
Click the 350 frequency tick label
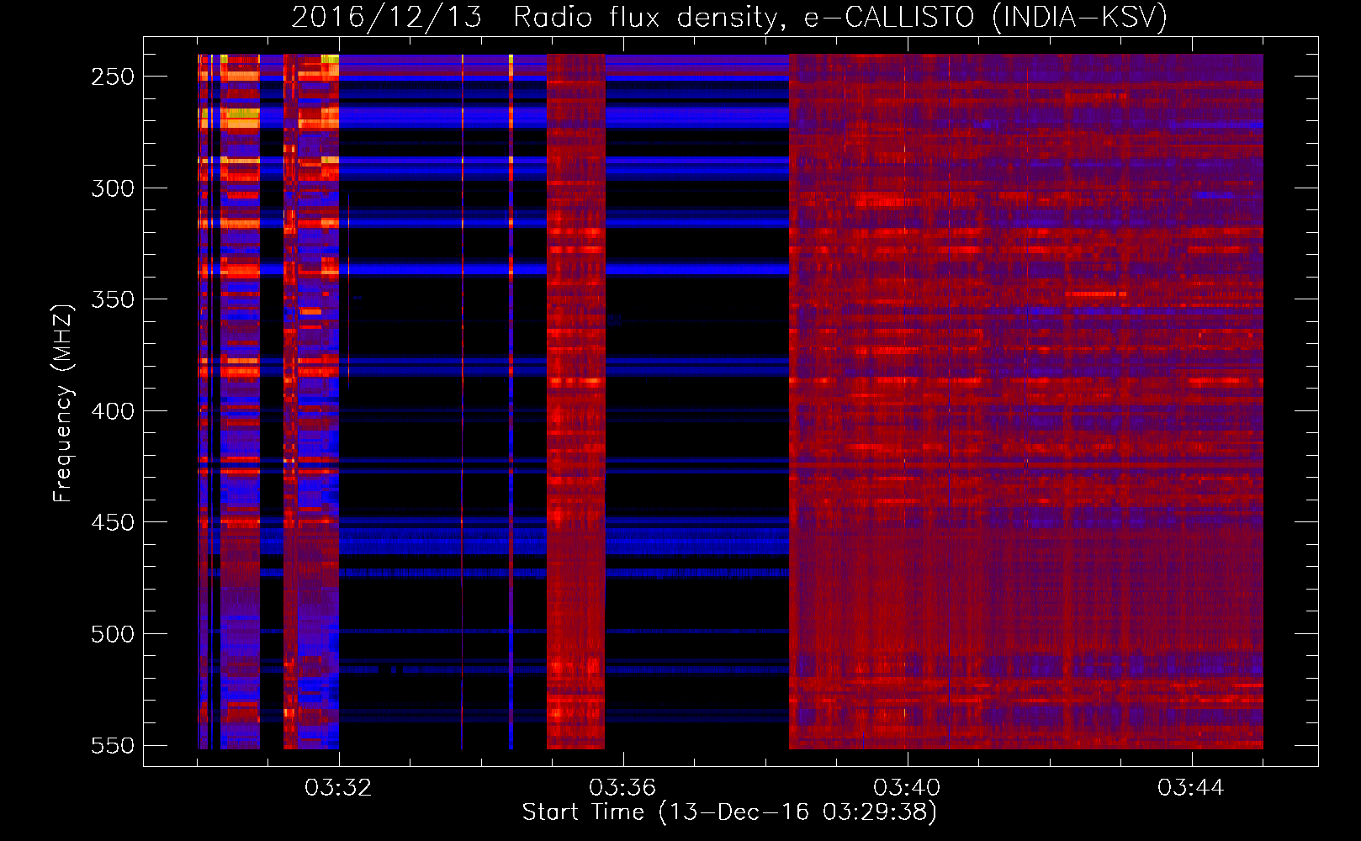click(x=113, y=299)
